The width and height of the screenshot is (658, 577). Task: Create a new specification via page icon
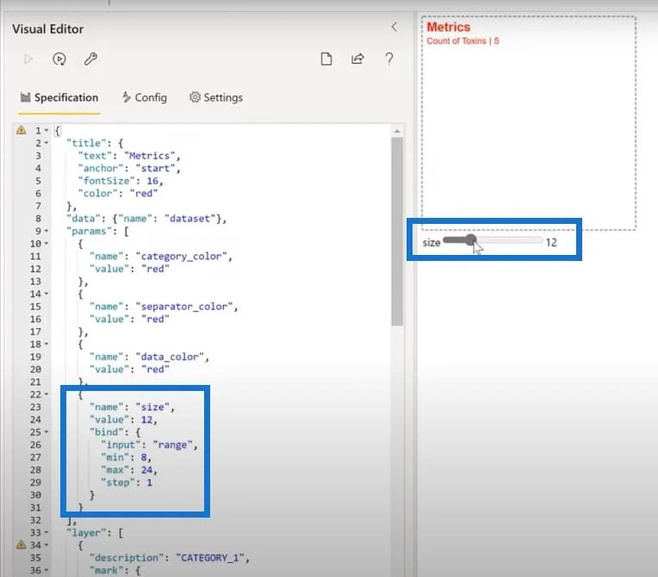point(326,59)
